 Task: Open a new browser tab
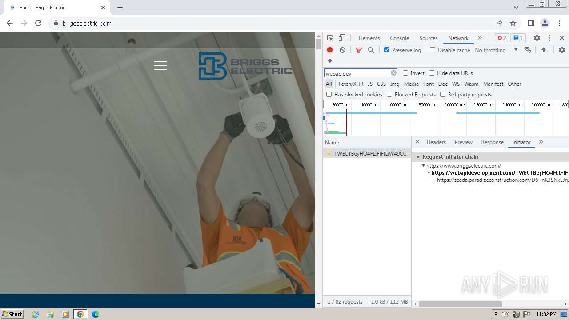click(x=120, y=8)
